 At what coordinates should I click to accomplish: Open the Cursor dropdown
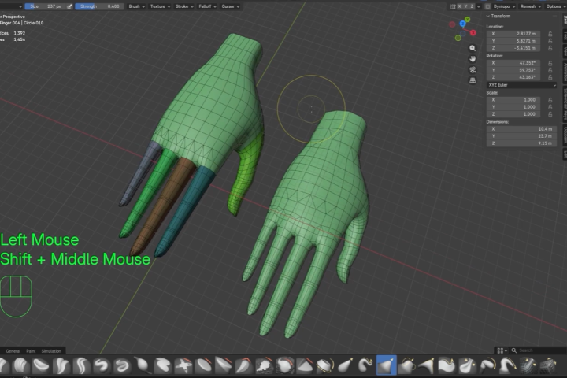(230, 6)
